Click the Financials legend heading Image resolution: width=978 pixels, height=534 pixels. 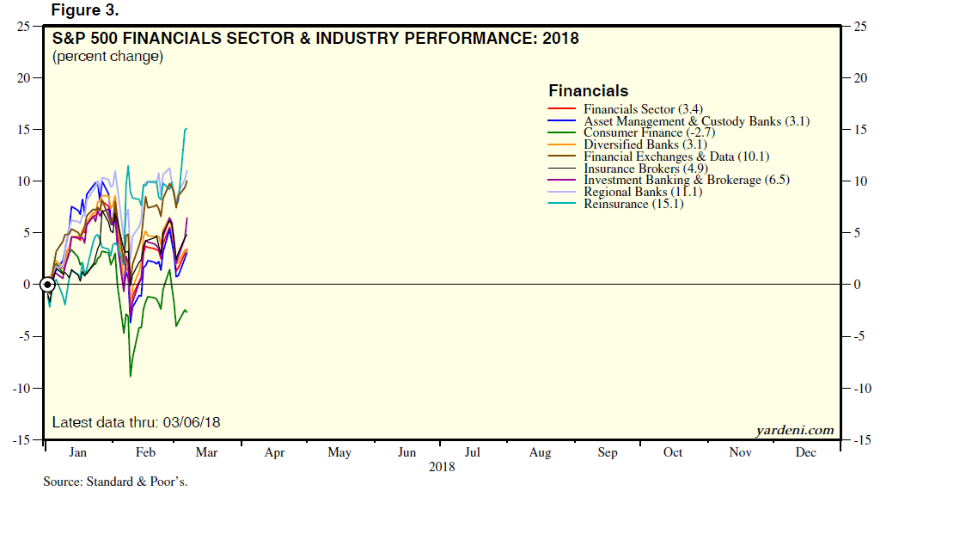pyautogui.click(x=588, y=91)
